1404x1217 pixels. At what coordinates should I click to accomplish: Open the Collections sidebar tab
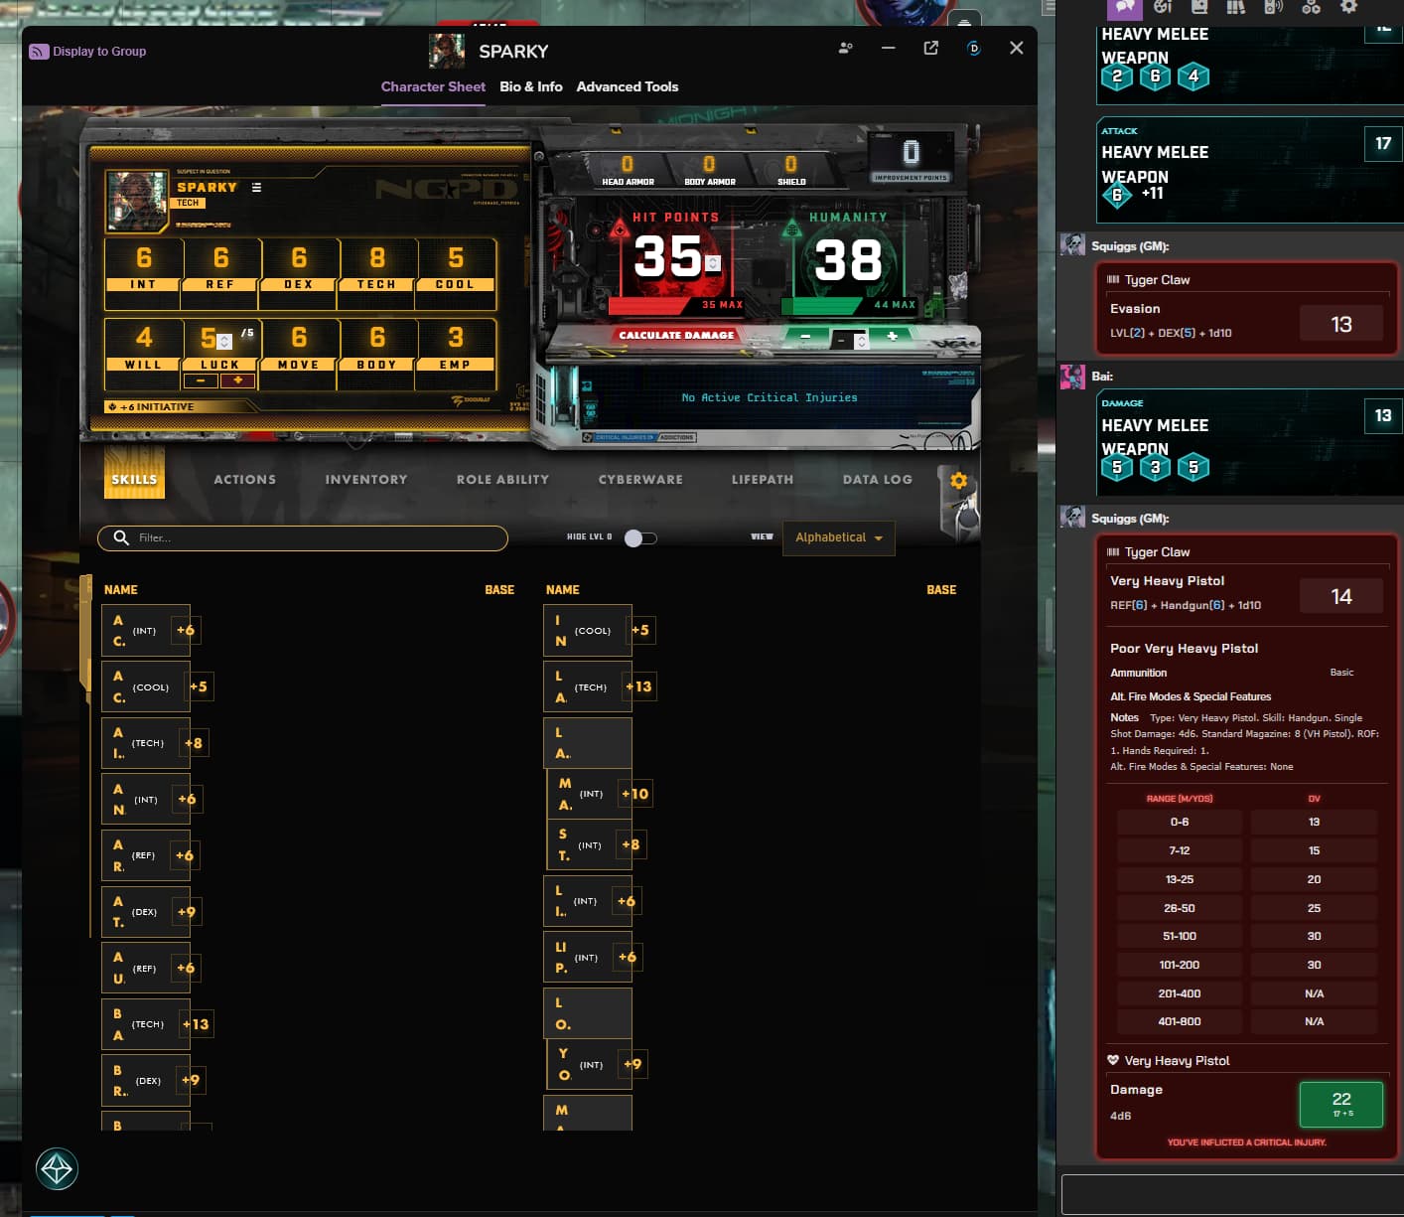tap(1311, 7)
